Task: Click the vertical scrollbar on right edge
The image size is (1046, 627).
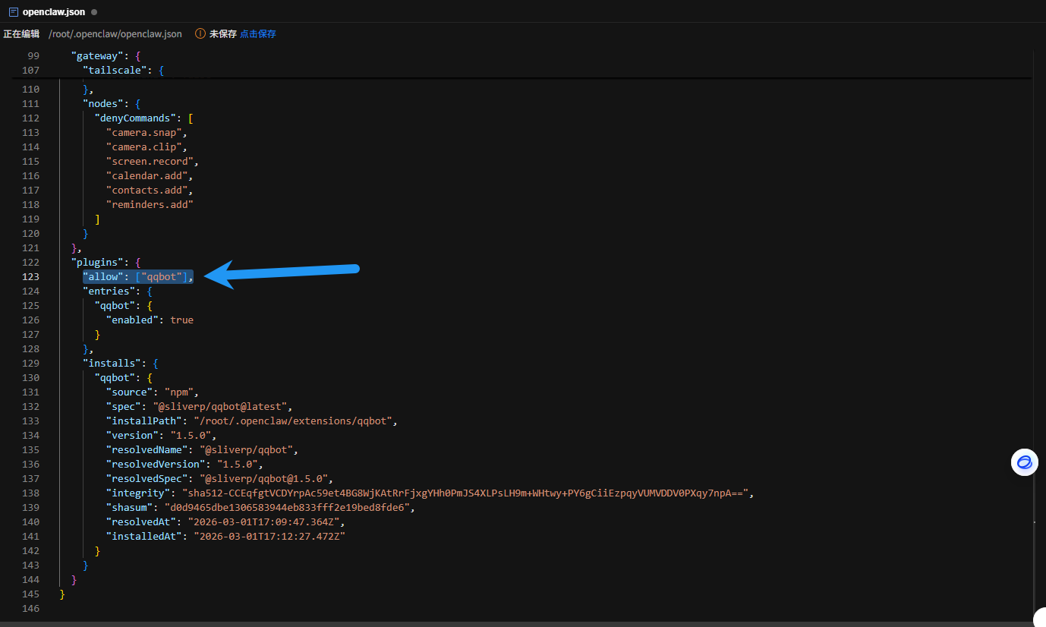Action: click(x=1035, y=304)
